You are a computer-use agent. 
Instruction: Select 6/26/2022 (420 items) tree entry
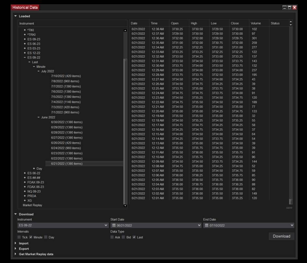pyautogui.click(x=66, y=143)
